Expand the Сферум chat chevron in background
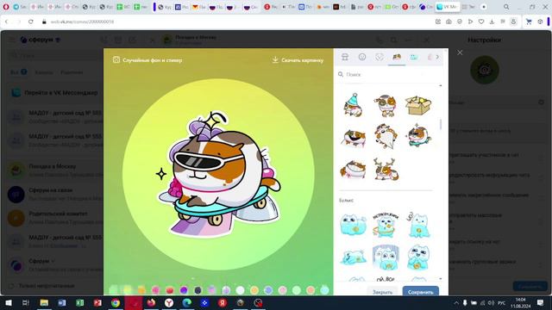Viewport: 552px width, 310px height. pyautogui.click(x=53, y=261)
